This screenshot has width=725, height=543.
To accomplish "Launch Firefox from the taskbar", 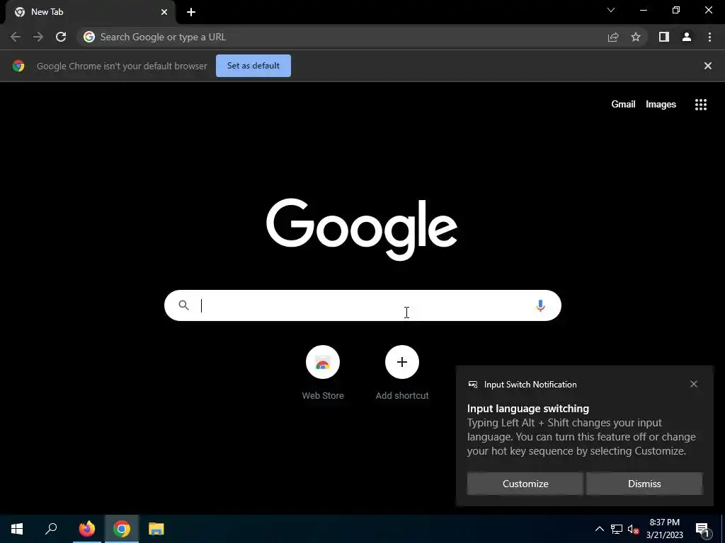I will 87,529.
